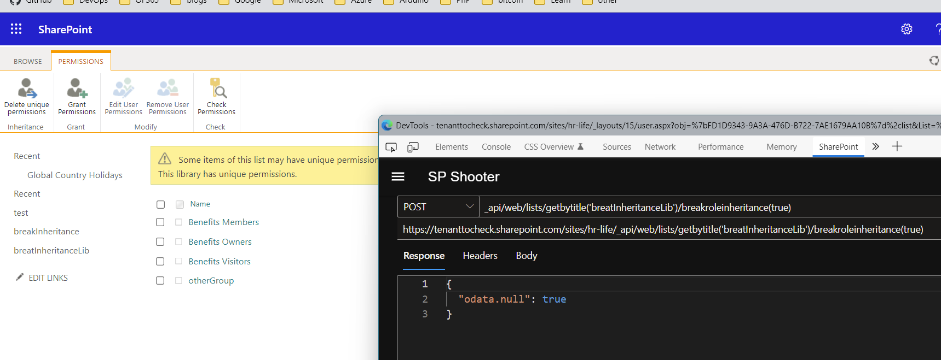This screenshot has width=941, height=360.
Task: Open SP Shooter hamburger menu
Action: pyautogui.click(x=398, y=176)
